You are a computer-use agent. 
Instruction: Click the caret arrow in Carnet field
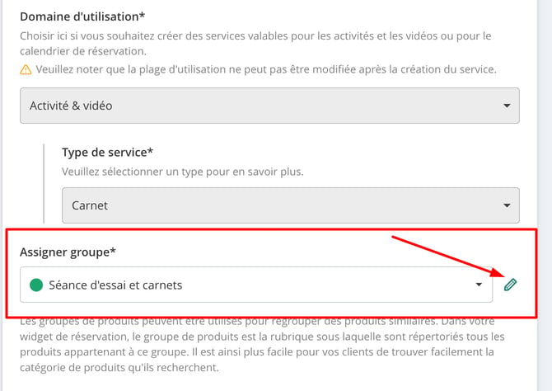507,205
